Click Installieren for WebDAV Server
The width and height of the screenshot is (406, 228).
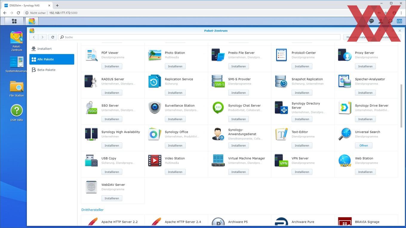click(112, 198)
